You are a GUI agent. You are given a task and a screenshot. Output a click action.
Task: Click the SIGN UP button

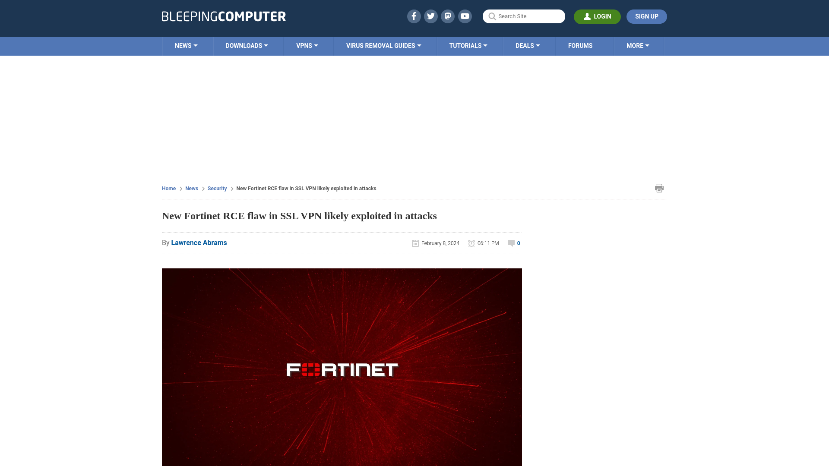pos(646,16)
